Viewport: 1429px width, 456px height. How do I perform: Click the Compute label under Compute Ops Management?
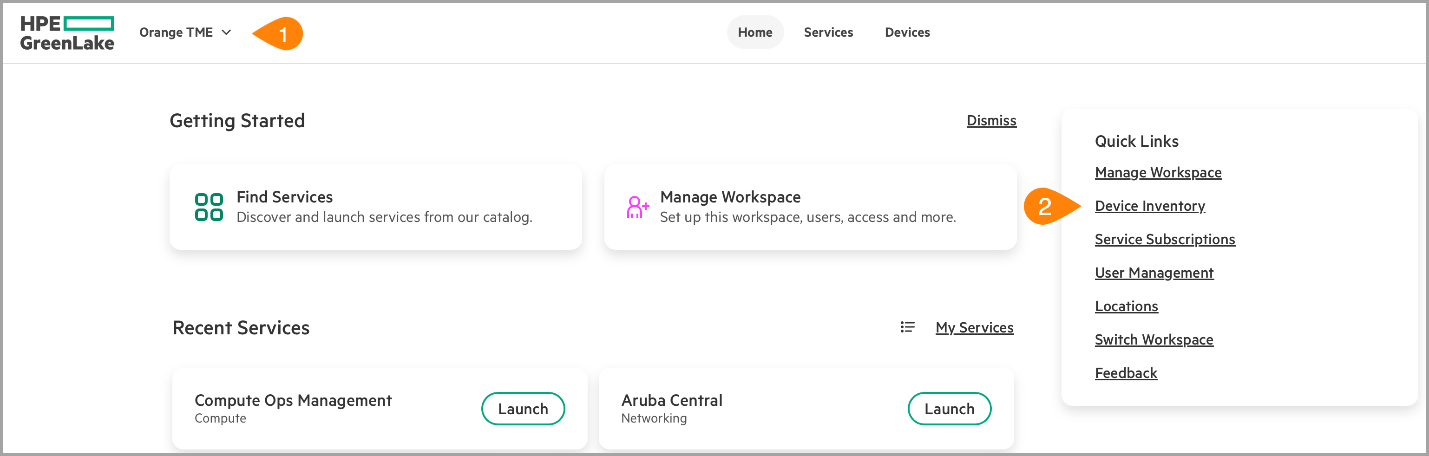click(x=220, y=418)
